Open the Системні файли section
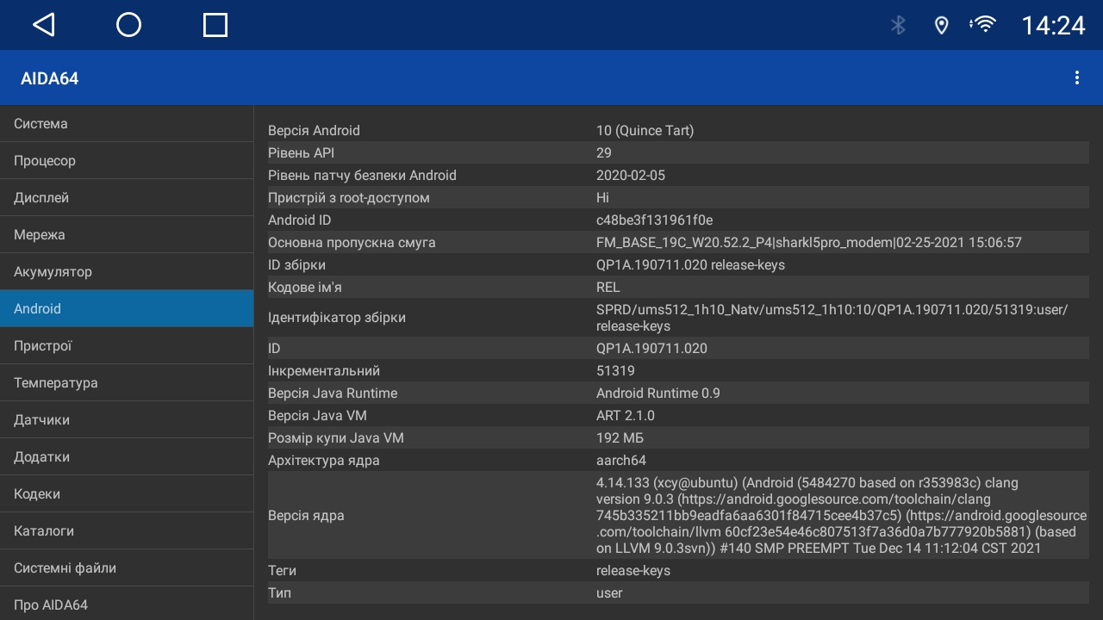The height and width of the screenshot is (620, 1103). point(127,568)
